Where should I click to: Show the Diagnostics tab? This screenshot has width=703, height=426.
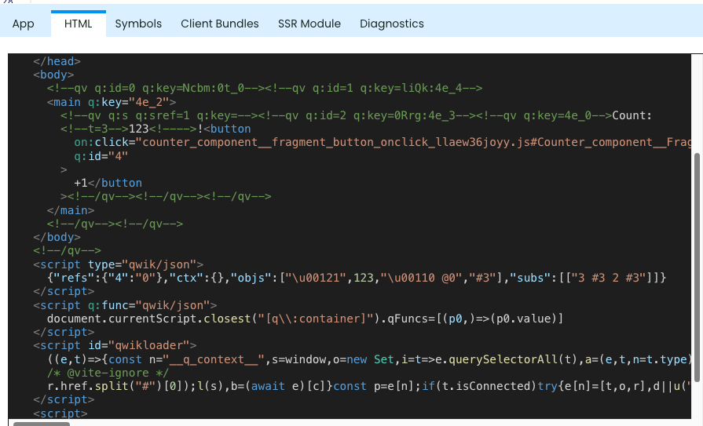[392, 24]
